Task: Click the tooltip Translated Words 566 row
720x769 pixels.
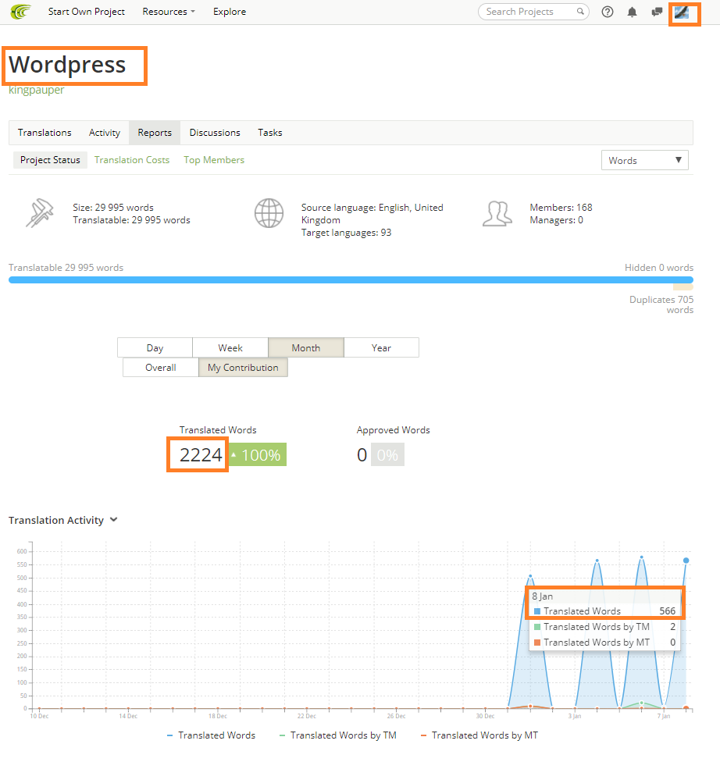Action: (x=604, y=611)
